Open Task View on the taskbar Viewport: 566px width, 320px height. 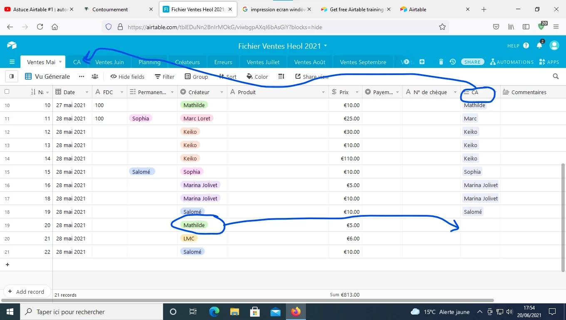(193, 312)
